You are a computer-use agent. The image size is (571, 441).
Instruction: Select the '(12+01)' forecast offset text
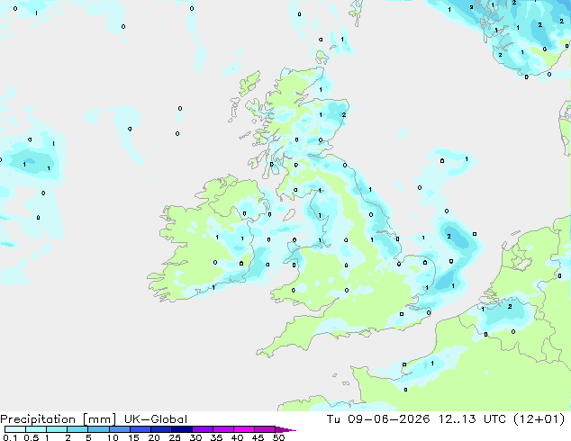(x=539, y=419)
